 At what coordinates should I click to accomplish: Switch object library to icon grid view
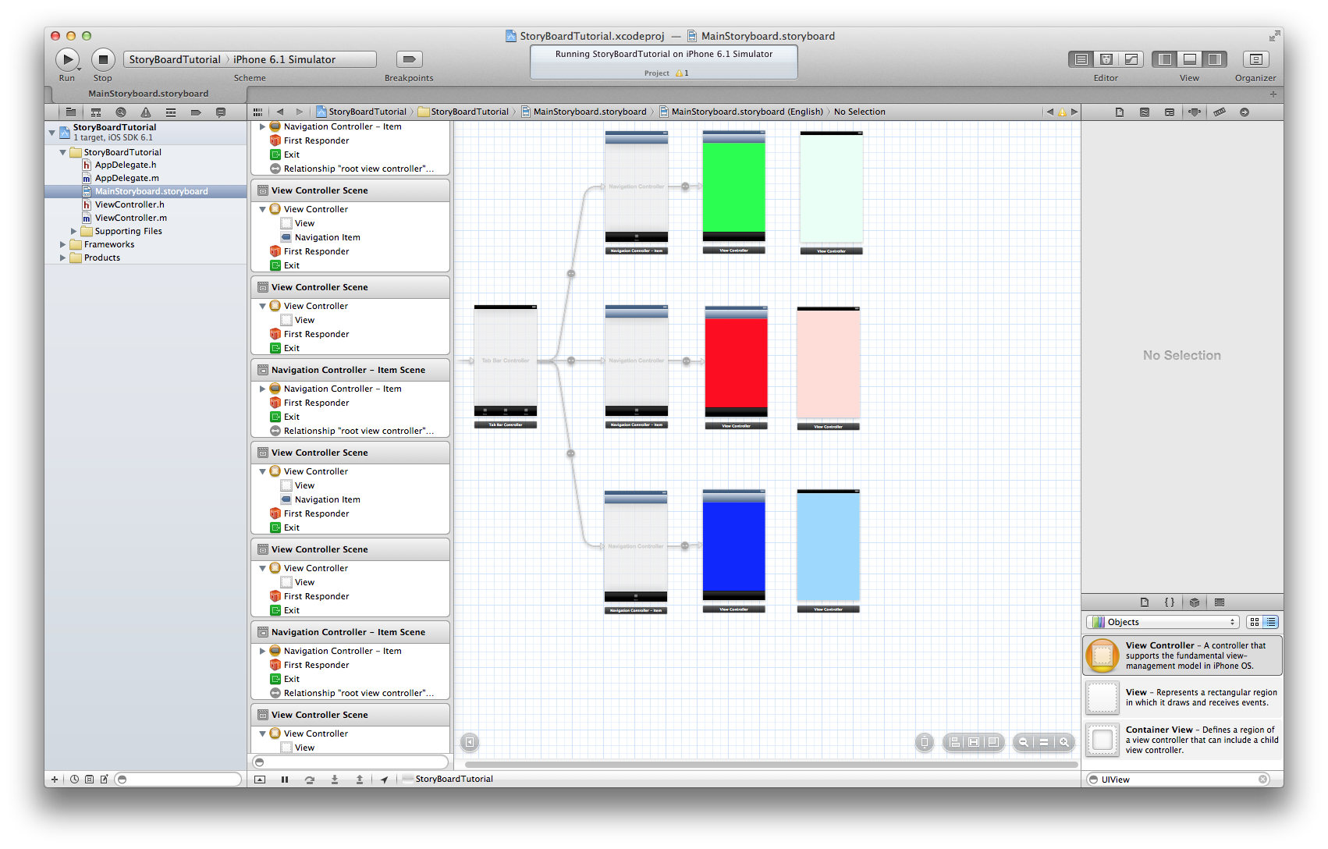pos(1254,622)
